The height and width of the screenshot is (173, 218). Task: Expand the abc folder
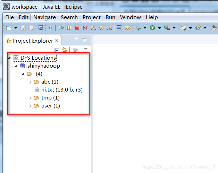click(x=30, y=82)
